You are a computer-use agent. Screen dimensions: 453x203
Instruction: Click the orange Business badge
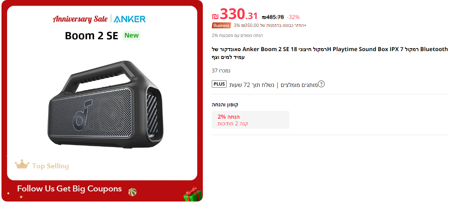(x=221, y=25)
